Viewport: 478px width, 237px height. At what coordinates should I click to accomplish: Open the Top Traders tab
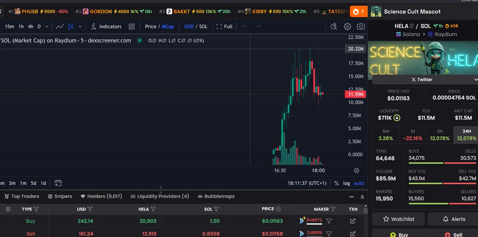point(22,196)
